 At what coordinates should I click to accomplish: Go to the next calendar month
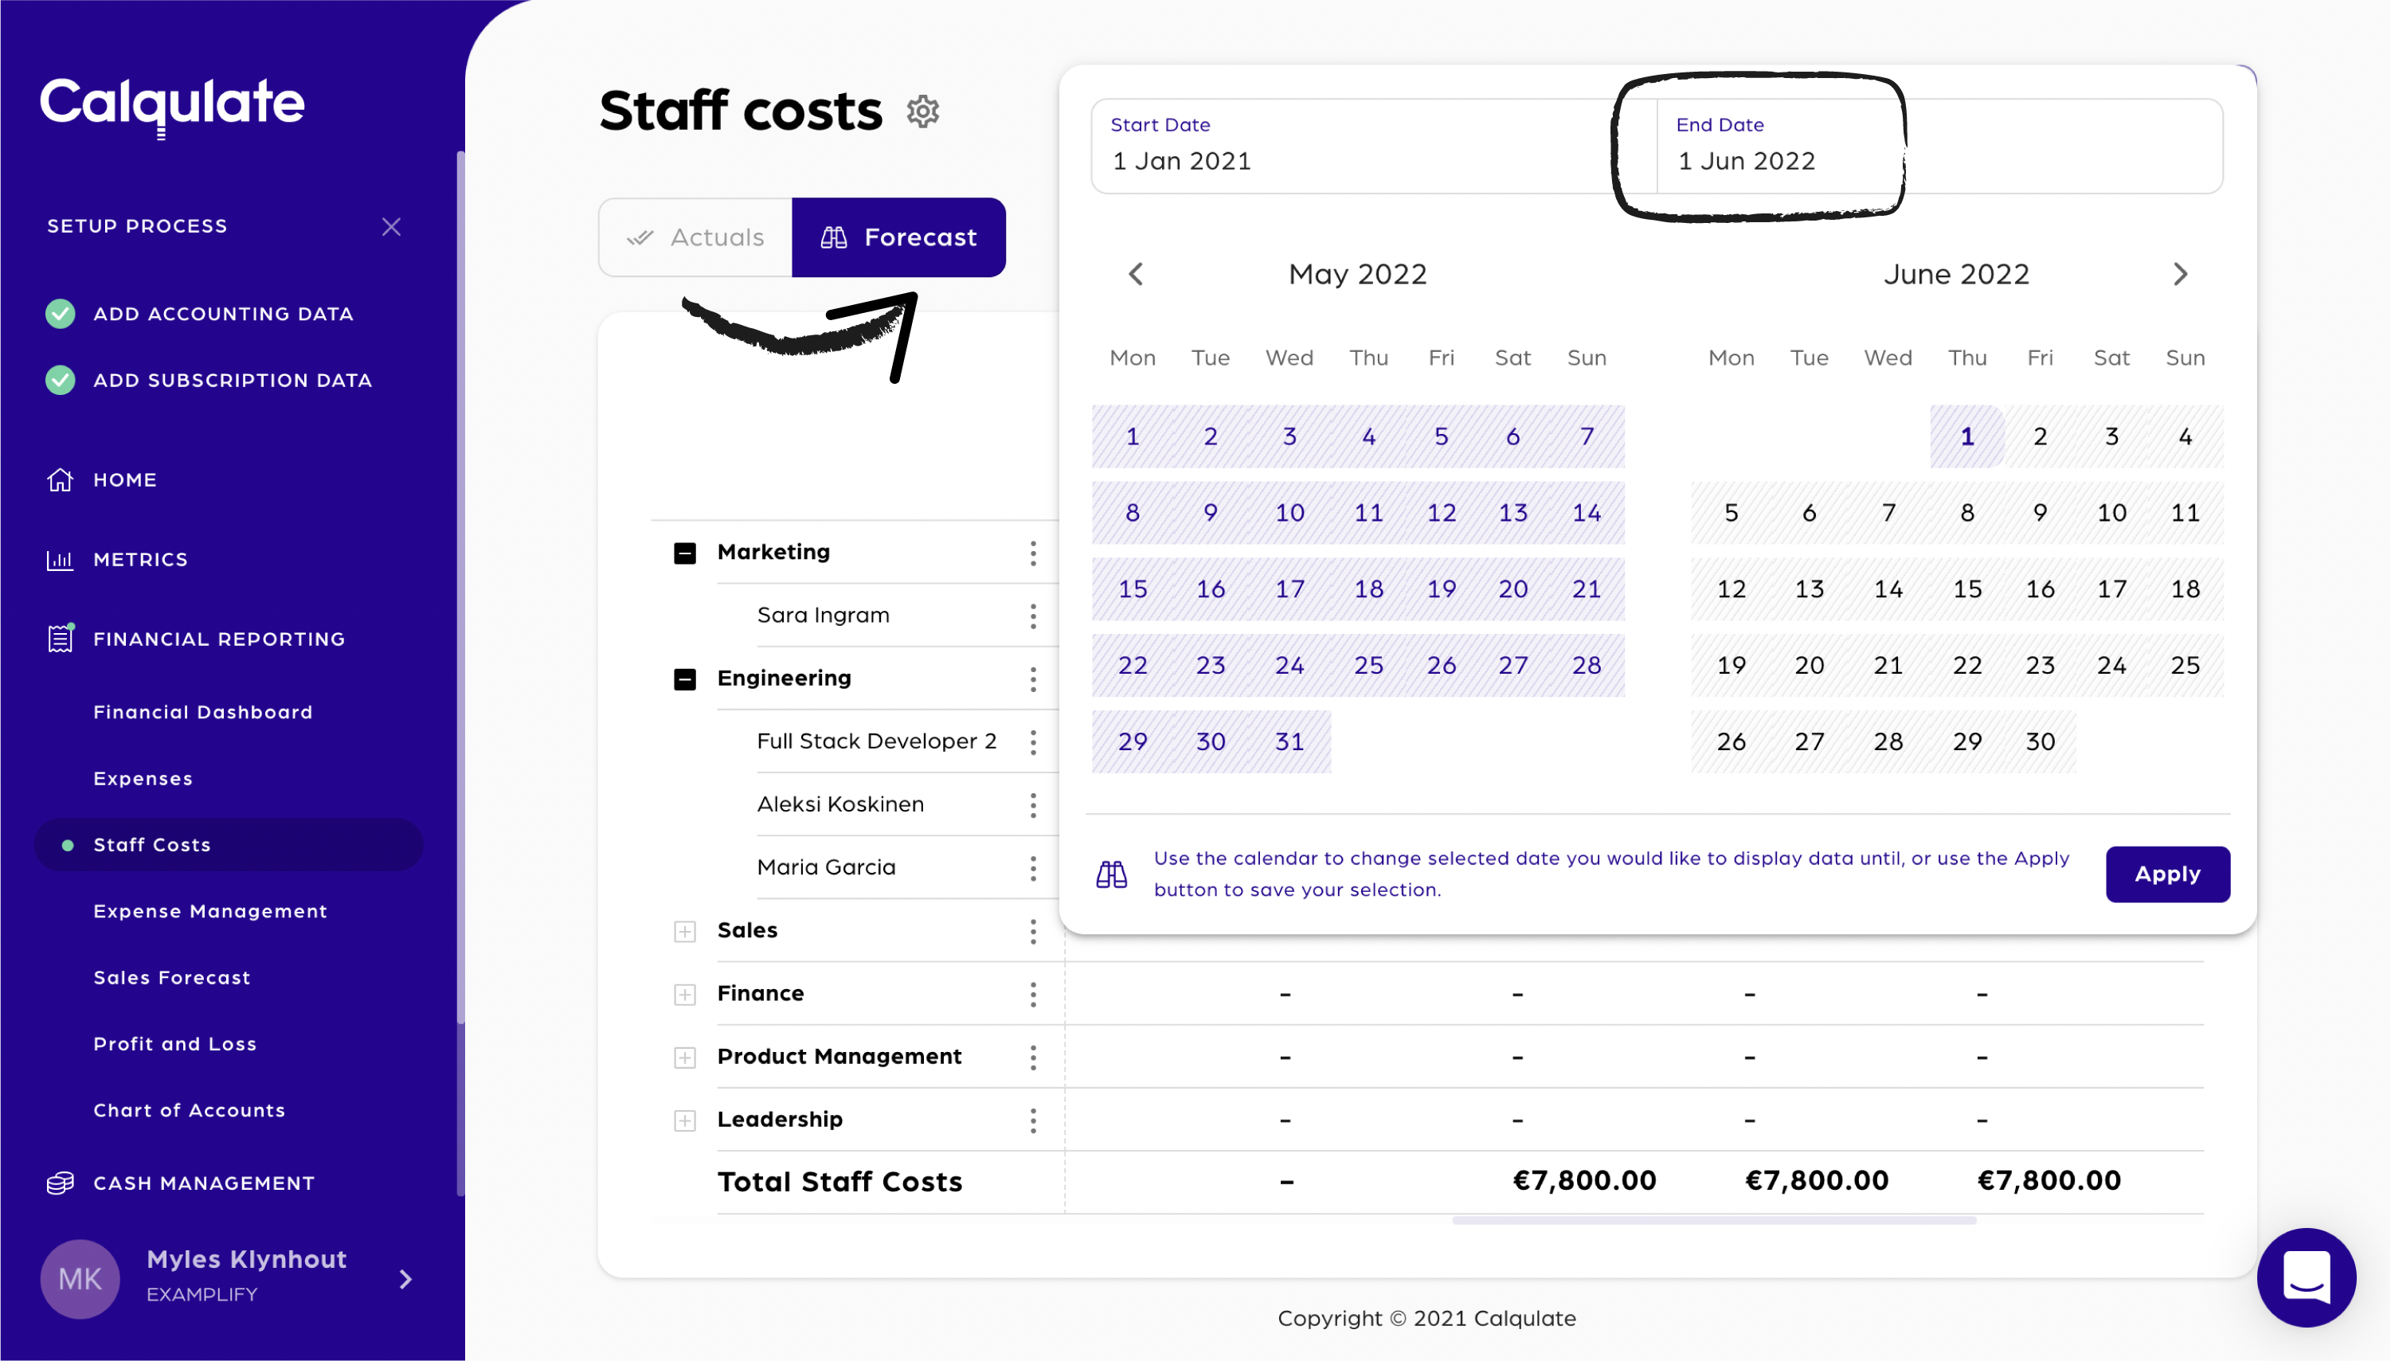pos(2180,274)
